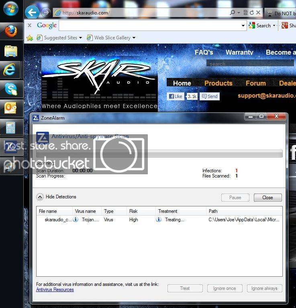Click the ZoneAlarm title bar logo icon
Viewport: 296px width, 308px height.
coord(36,118)
